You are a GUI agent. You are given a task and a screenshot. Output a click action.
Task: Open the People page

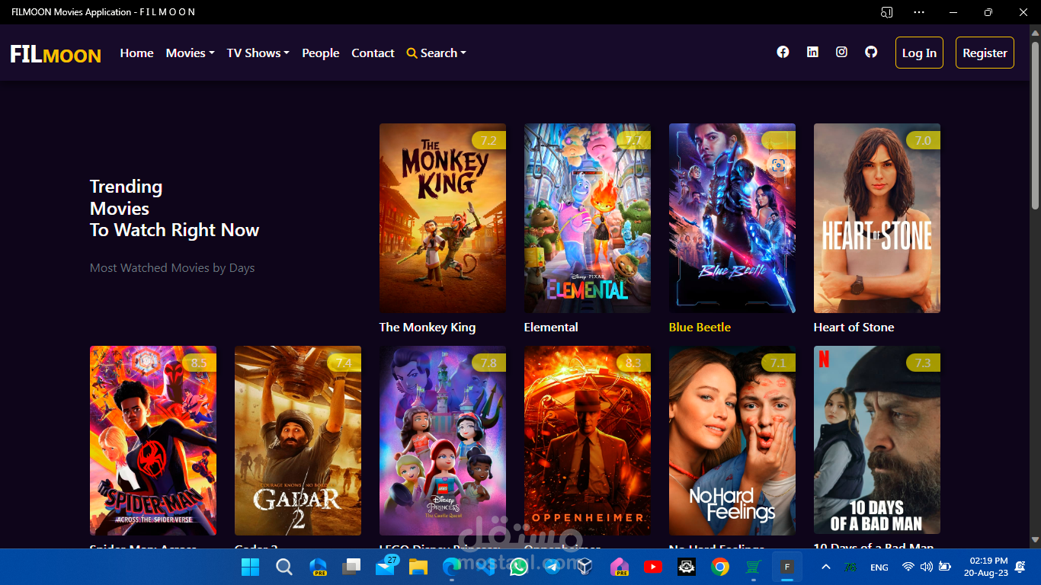[x=321, y=53]
